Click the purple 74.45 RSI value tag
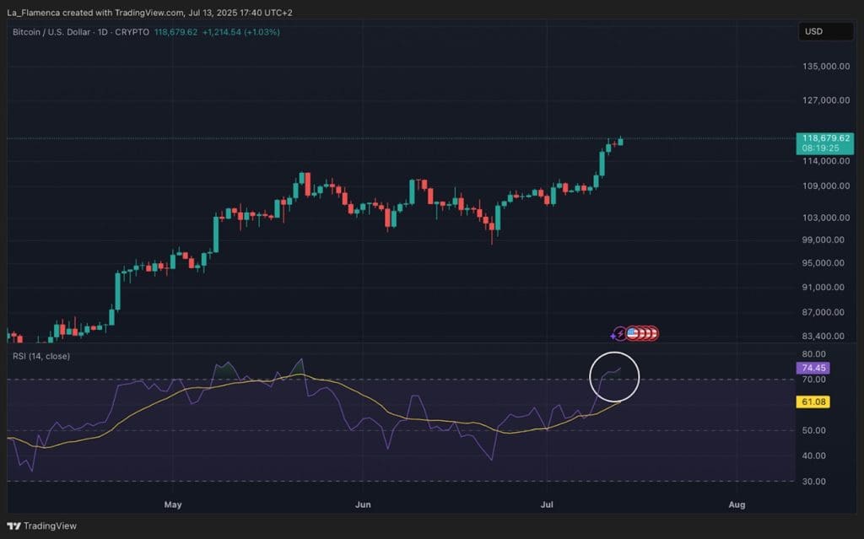The image size is (864, 539). [x=813, y=368]
